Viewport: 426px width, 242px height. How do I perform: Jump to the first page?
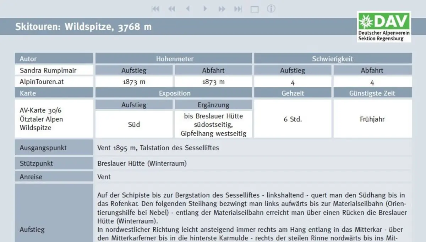(155, 9)
